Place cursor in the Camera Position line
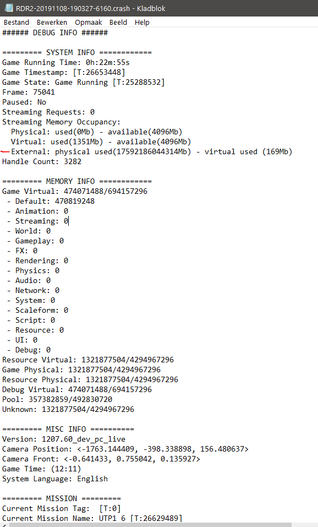The image size is (318, 527). coord(125,449)
